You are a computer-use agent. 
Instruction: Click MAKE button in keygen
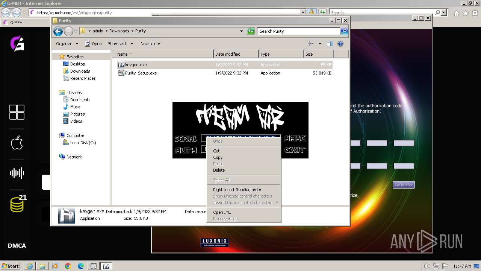pos(295,139)
